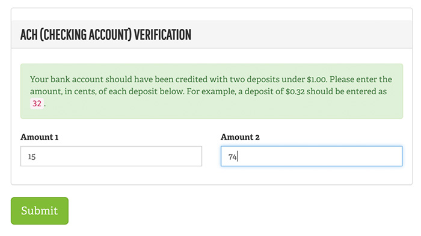Focus the Amount 1 input field

click(111, 156)
